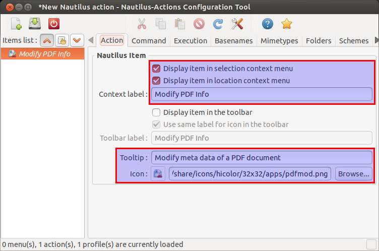Open the Mimetypes tab
The width and height of the screenshot is (379, 251).
(x=279, y=41)
